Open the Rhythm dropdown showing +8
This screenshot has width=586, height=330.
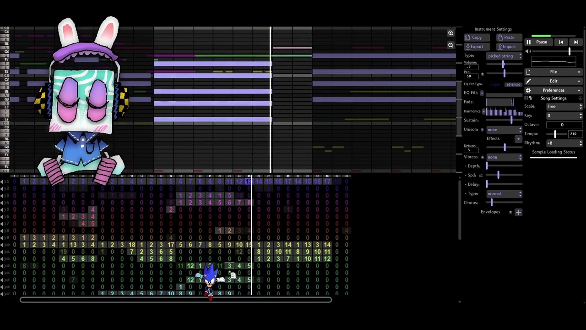(564, 143)
